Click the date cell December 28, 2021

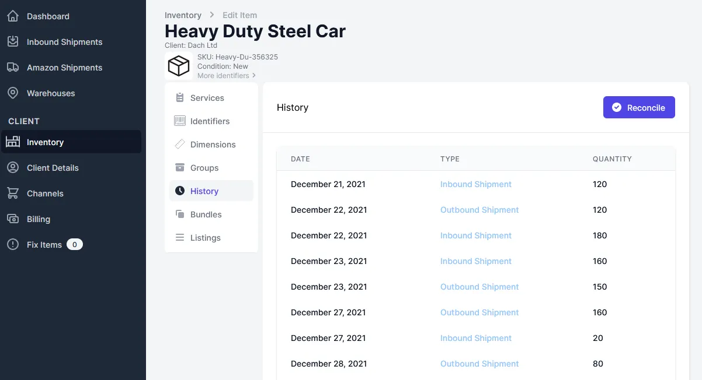point(329,364)
